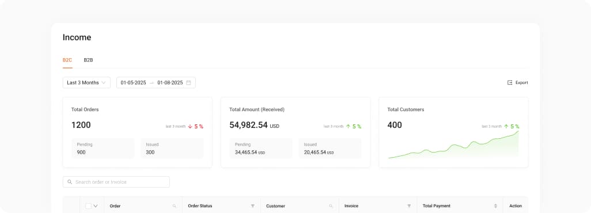
Task: Click the calendar icon in date range
Action: [188, 82]
